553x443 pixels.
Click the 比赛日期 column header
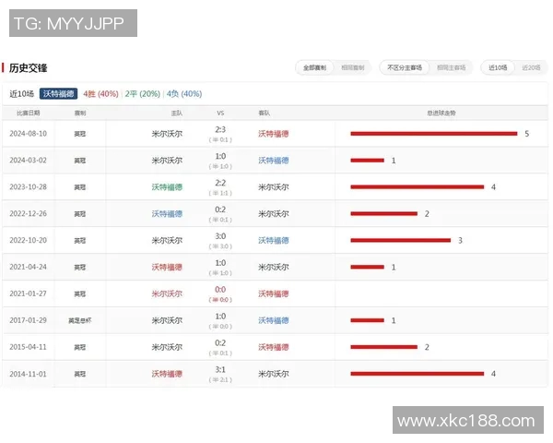28,113
